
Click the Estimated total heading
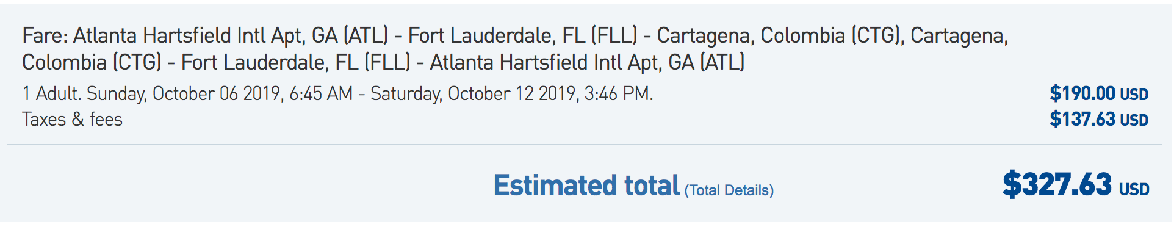(x=586, y=186)
